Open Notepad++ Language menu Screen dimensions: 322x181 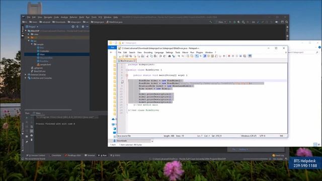click(x=159, y=52)
